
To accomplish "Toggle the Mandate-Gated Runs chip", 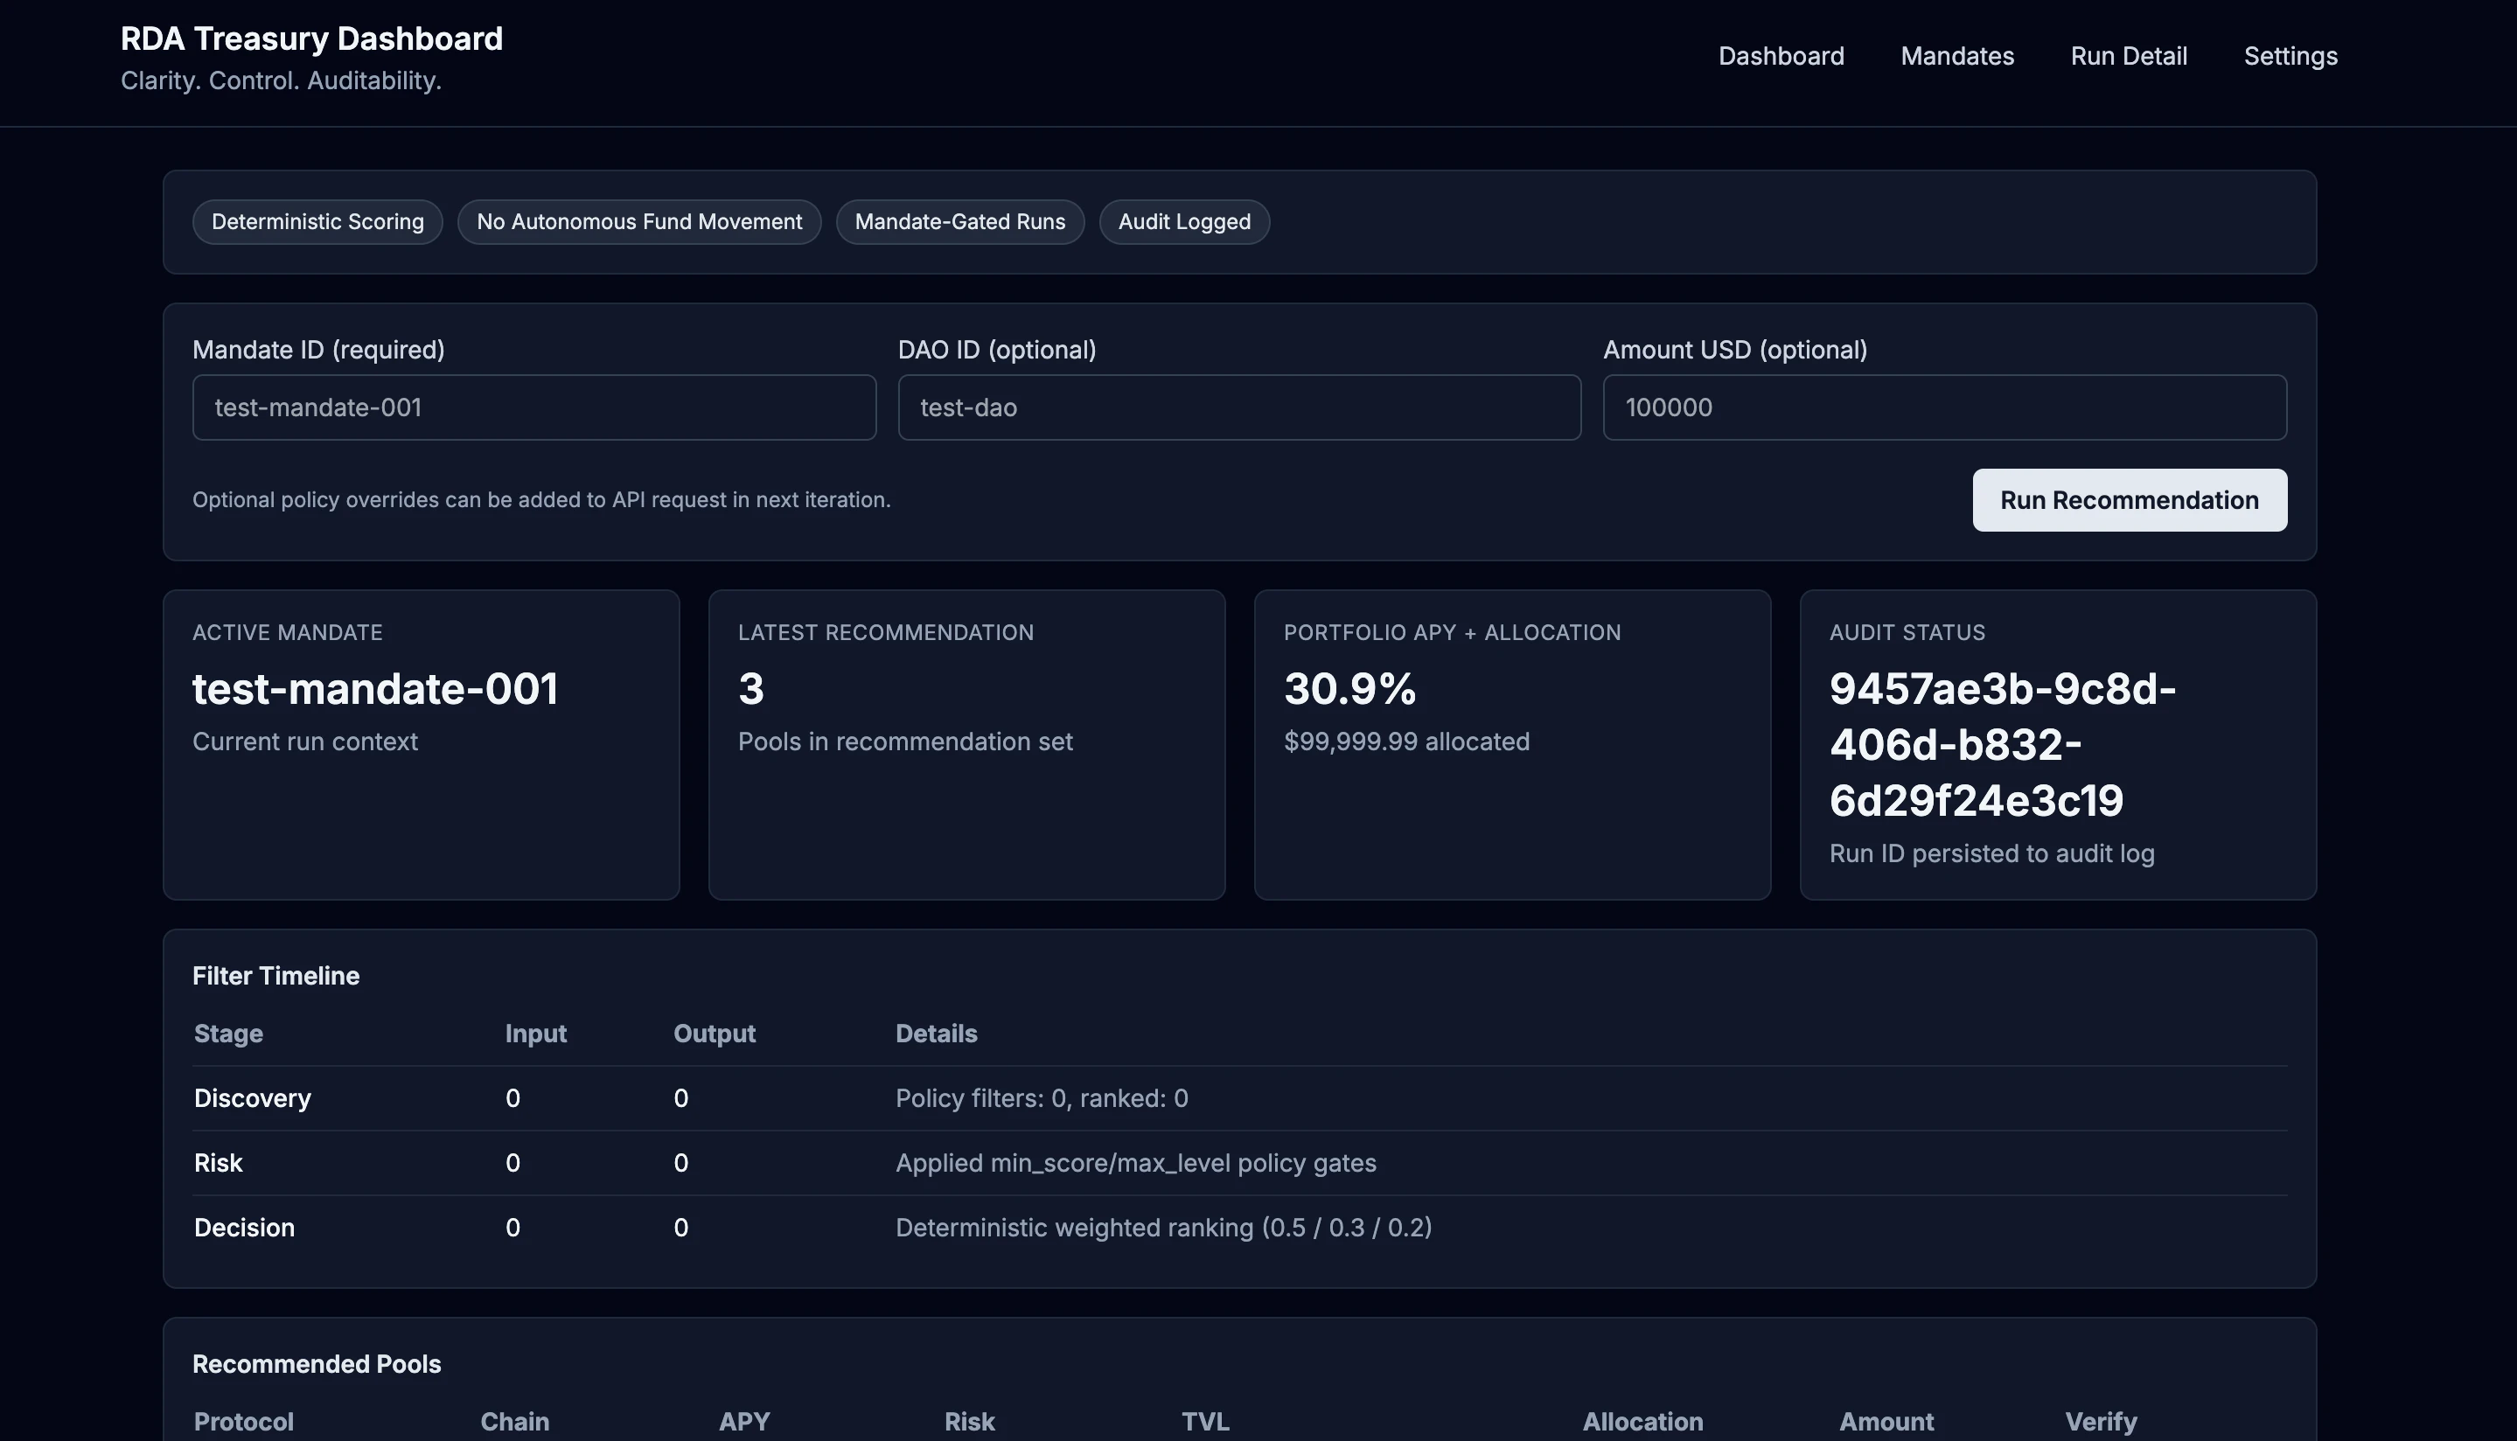I will pyautogui.click(x=959, y=222).
